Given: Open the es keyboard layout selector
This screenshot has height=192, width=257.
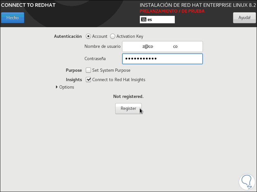Looking at the screenshot, I should point(157,20).
